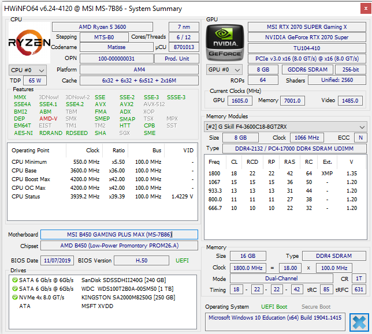Click the Video clock 1485.0 value
The width and height of the screenshot is (372, 334).
350,101
